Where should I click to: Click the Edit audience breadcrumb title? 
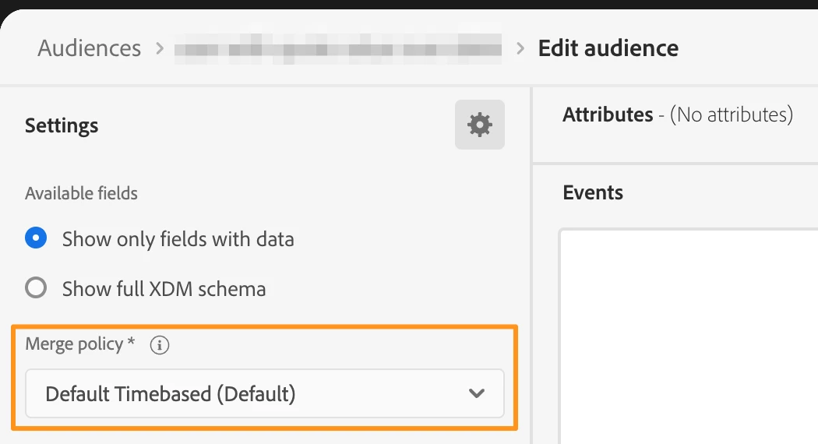608,48
